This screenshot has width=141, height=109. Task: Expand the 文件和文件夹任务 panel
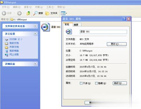tap(35, 26)
